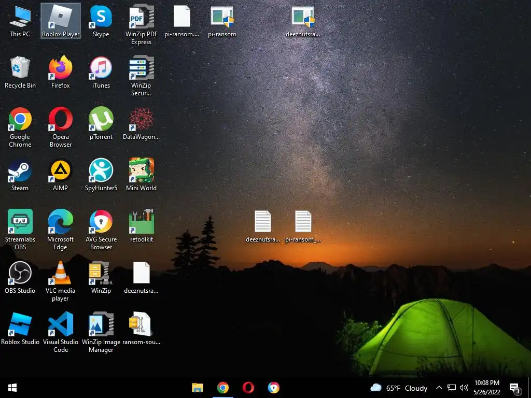This screenshot has height=398, width=531.
Task: Open the Recycle Bin icon
Action: click(20, 73)
